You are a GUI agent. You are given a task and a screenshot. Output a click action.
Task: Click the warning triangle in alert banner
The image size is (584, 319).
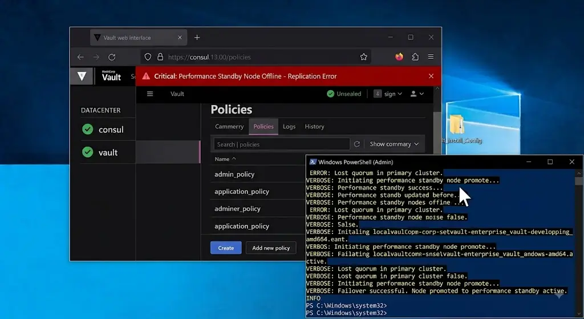tap(146, 76)
